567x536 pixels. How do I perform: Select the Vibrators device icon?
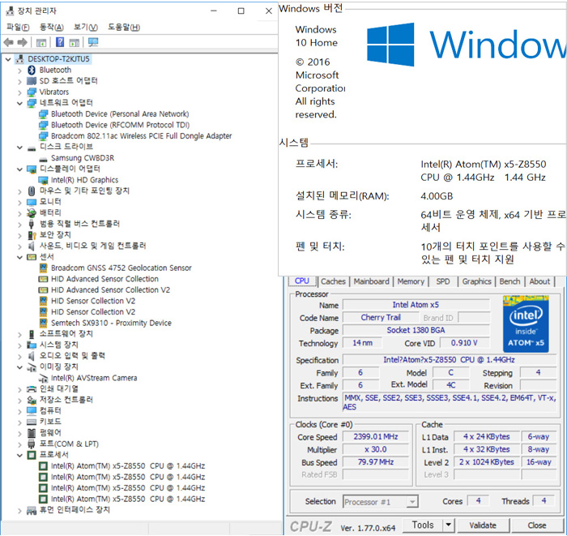tap(32, 92)
